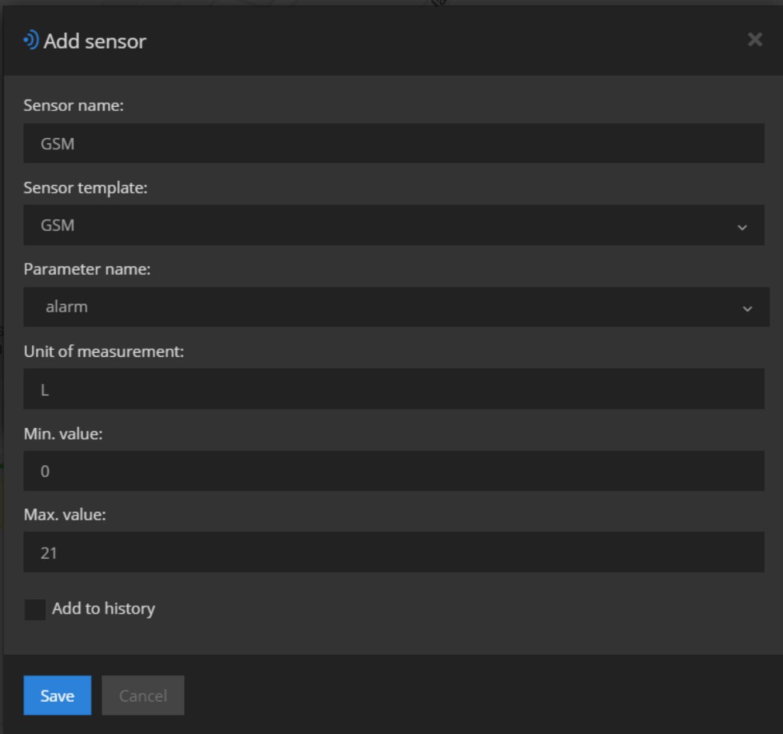Open the Sensor template dropdown
The image size is (783, 734).
[394, 225]
